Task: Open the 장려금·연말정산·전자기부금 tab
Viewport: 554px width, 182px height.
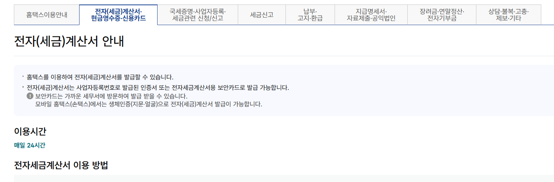Action: tap(442, 15)
